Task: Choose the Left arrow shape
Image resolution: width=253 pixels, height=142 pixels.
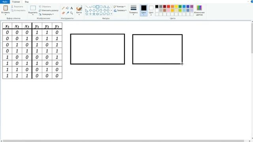Action: coord(104,10)
